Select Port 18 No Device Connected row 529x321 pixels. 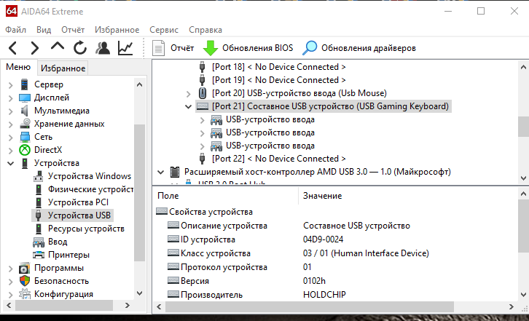click(278, 67)
